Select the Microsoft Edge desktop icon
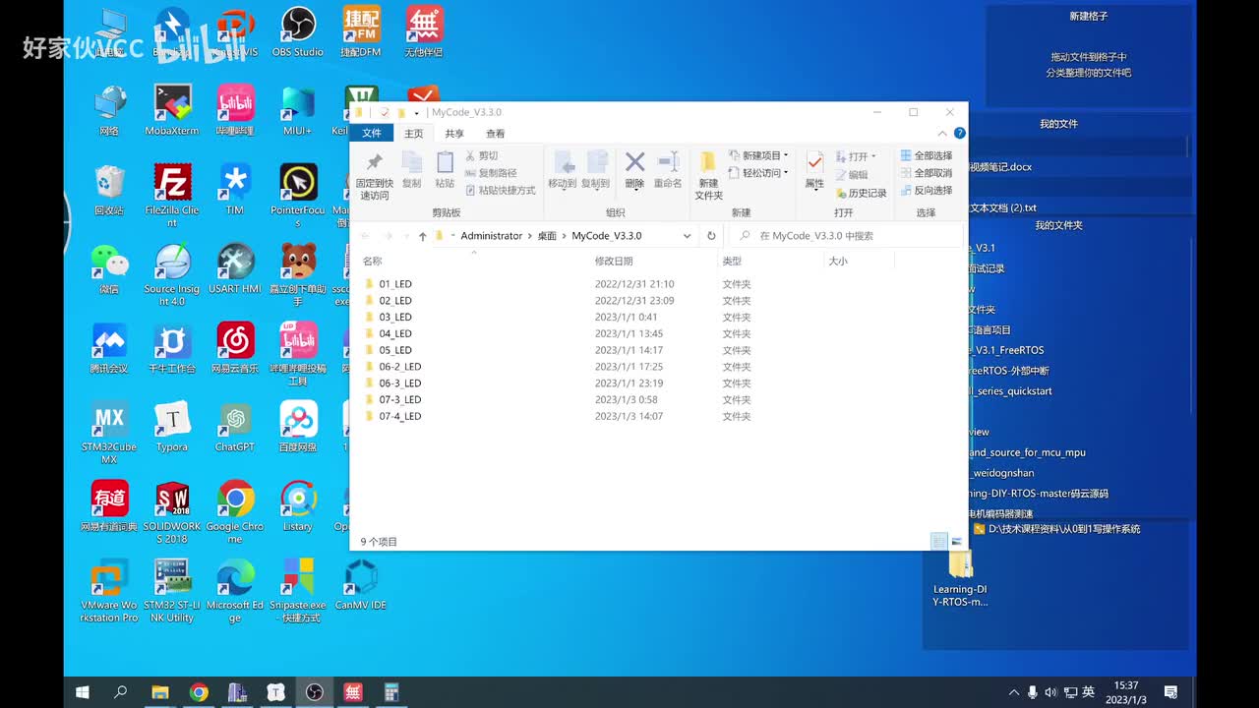Viewport: 1259px width, 708px height. (235, 591)
